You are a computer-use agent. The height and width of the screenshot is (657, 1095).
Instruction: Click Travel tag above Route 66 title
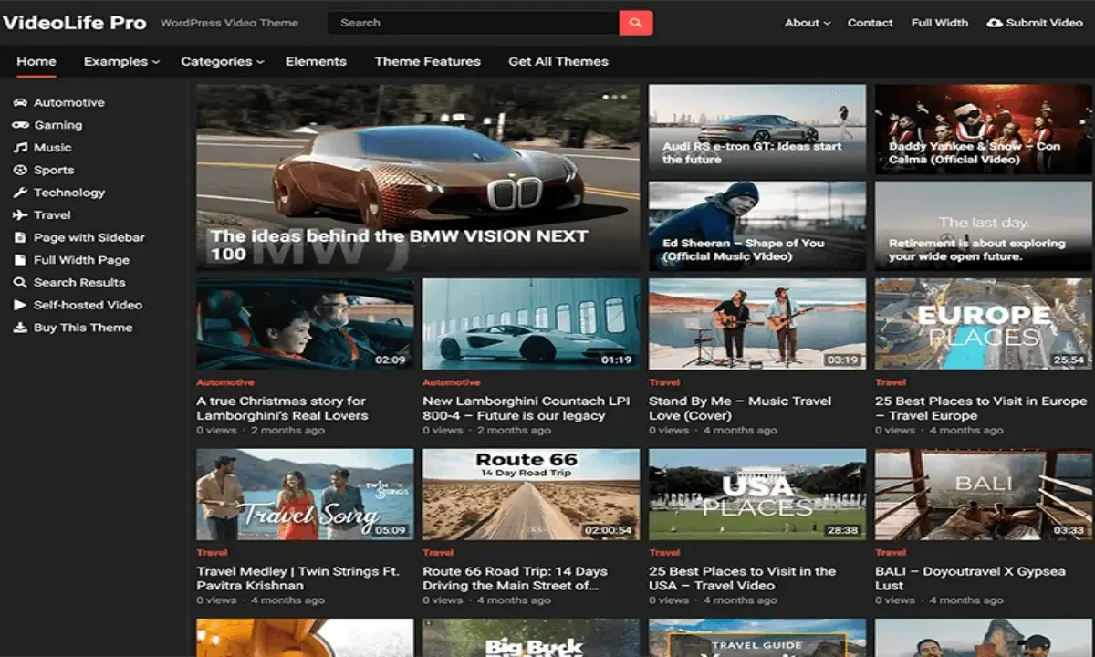438,552
